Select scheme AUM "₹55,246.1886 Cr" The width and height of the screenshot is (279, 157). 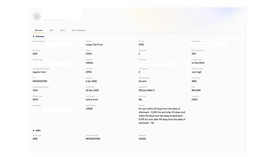tap(147, 90)
